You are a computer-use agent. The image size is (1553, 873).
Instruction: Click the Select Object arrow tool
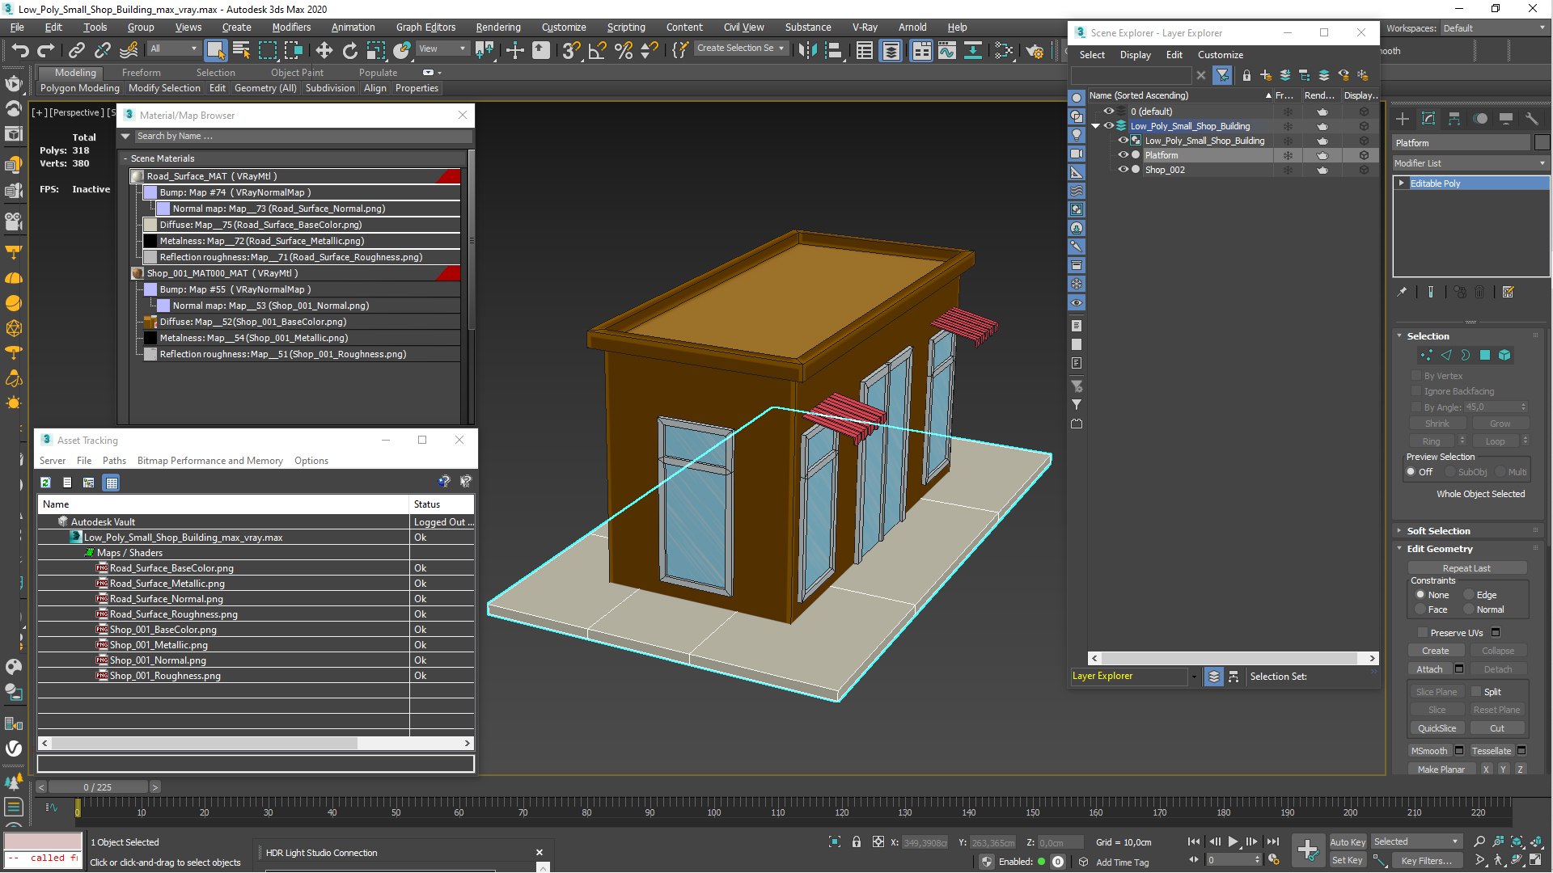[x=215, y=50]
